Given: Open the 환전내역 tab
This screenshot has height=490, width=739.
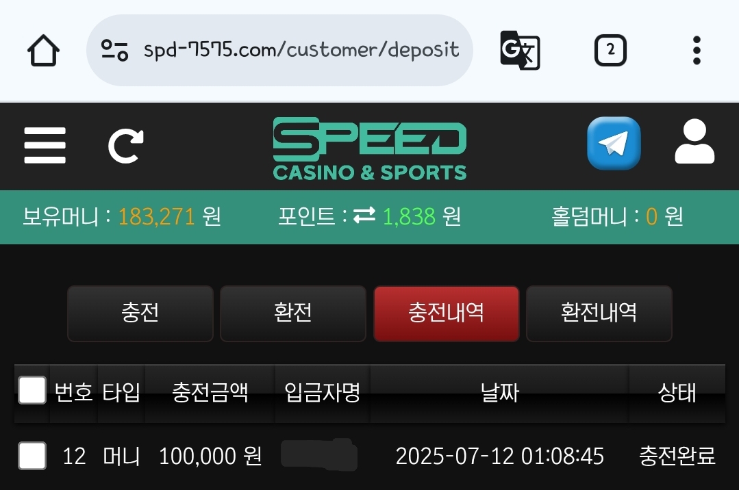Looking at the screenshot, I should [599, 313].
